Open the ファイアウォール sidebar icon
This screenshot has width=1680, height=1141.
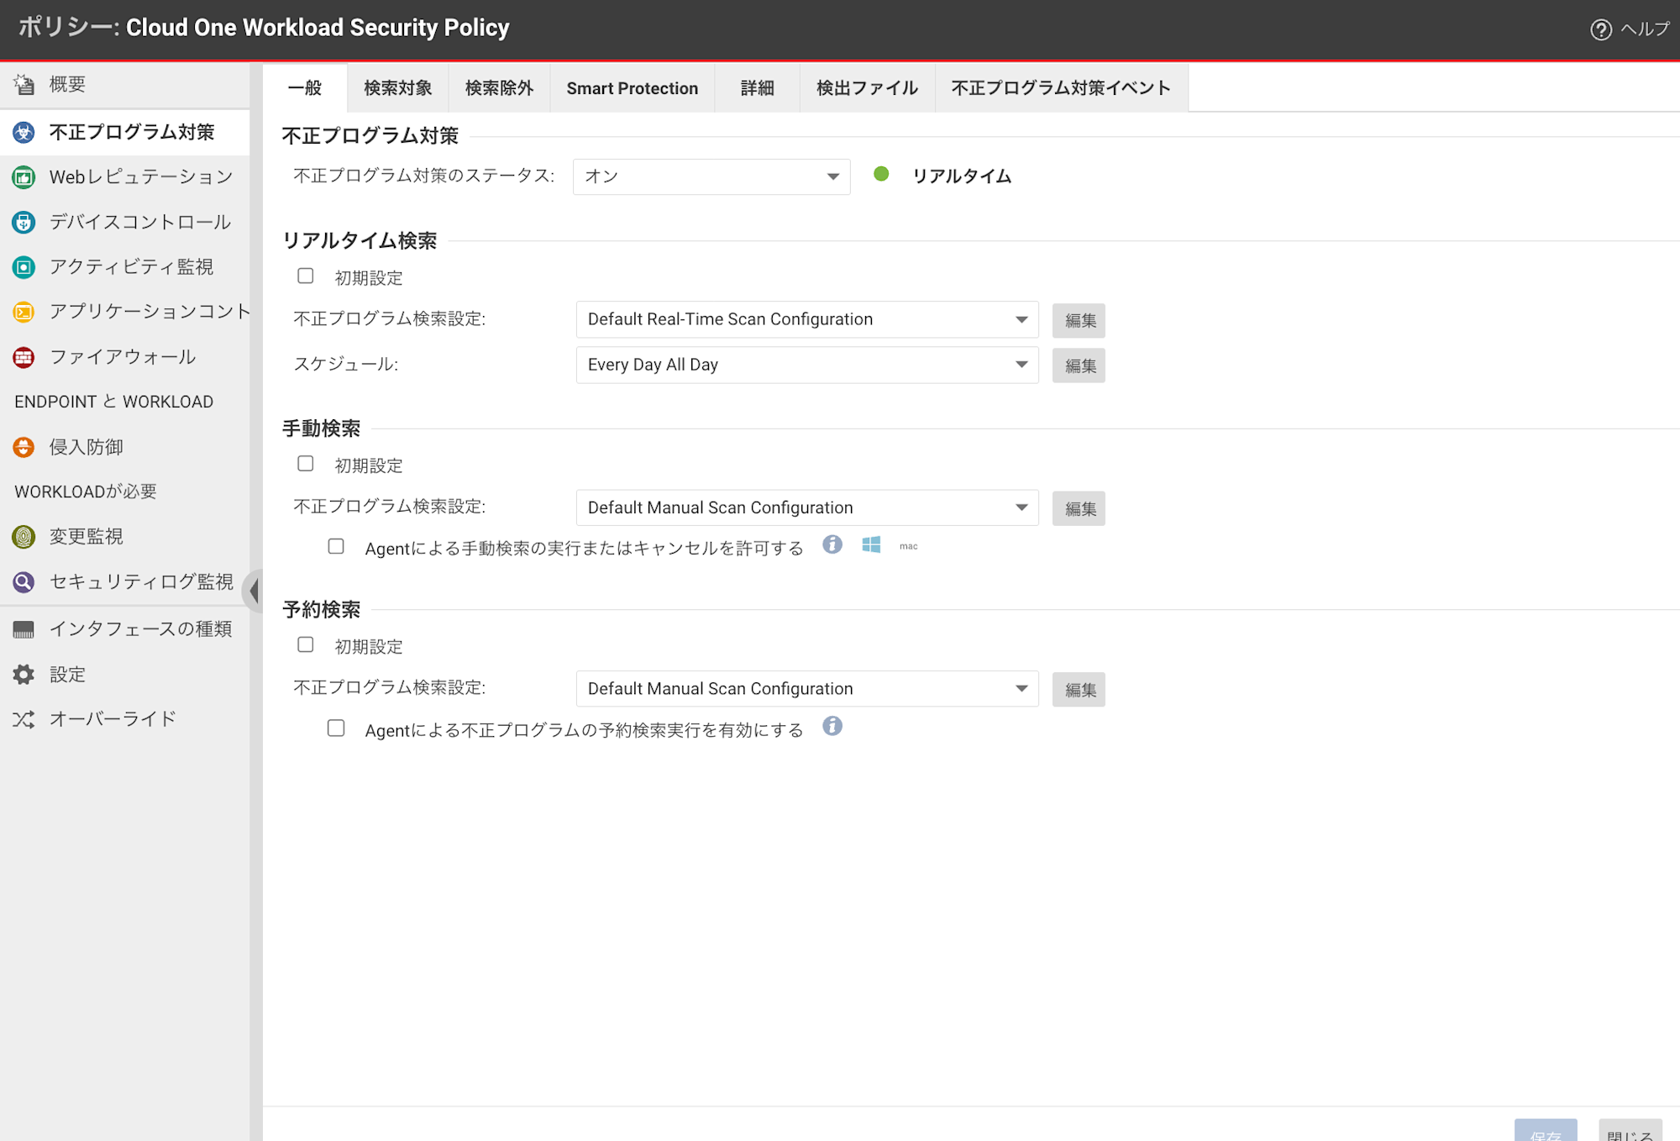(24, 357)
